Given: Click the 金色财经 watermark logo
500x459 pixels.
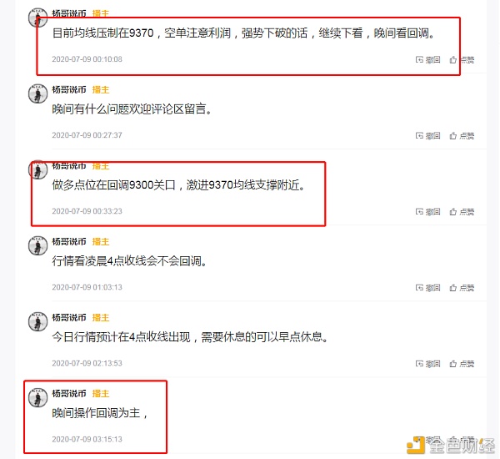Looking at the screenshot, I should tap(451, 445).
